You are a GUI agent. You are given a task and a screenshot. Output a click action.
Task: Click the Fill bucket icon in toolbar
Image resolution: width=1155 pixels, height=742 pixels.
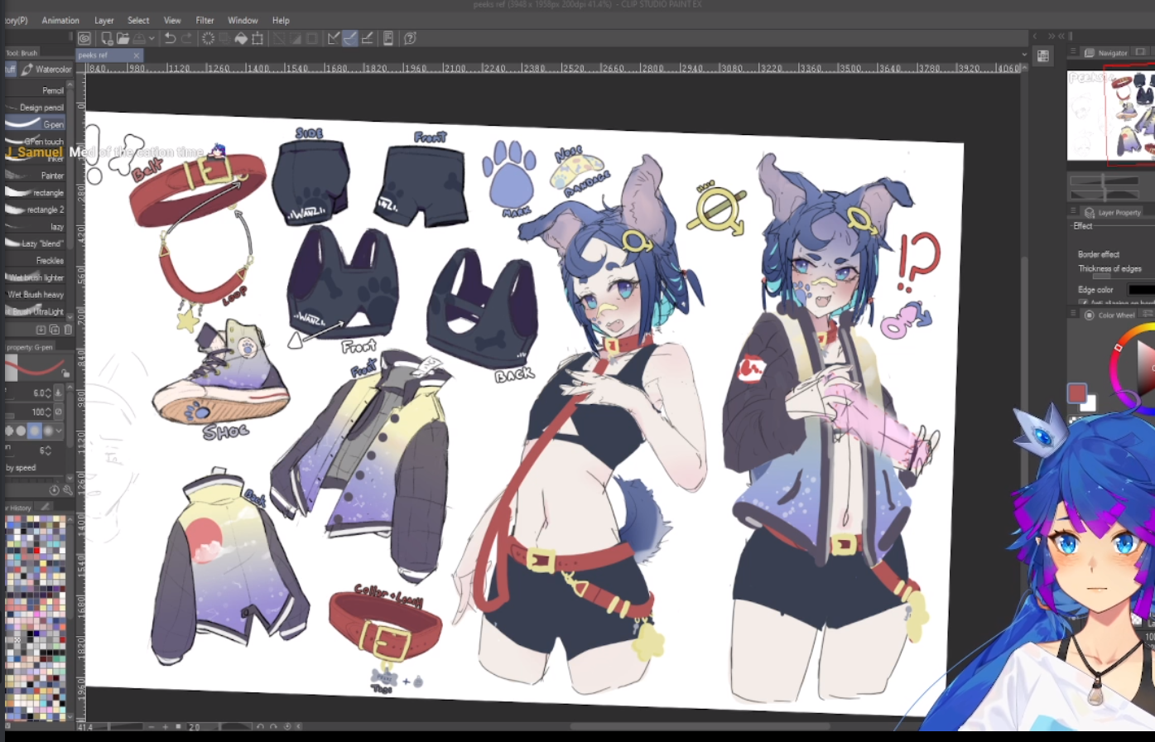coord(241,38)
